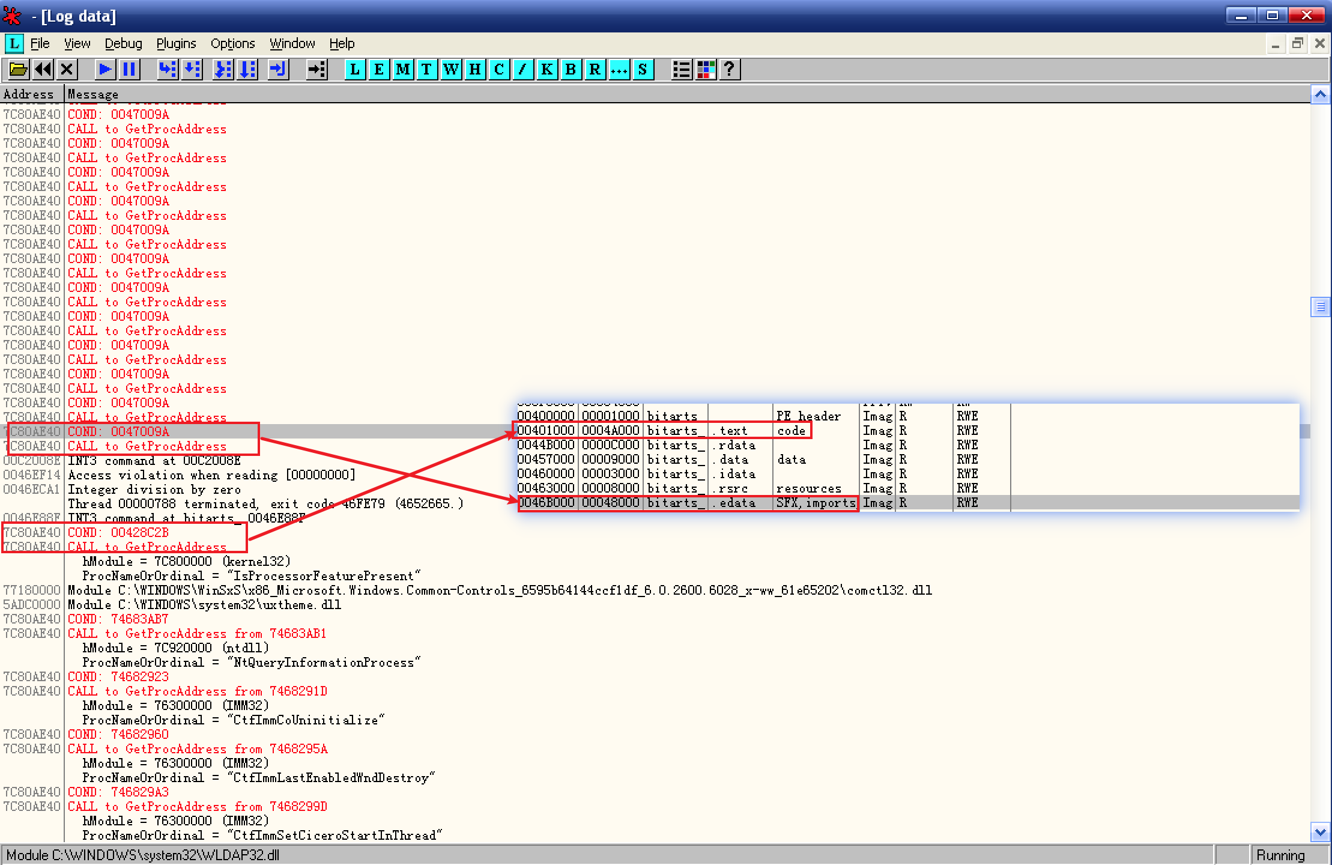Open the Debug menu
1332x865 pixels.
pos(123,43)
